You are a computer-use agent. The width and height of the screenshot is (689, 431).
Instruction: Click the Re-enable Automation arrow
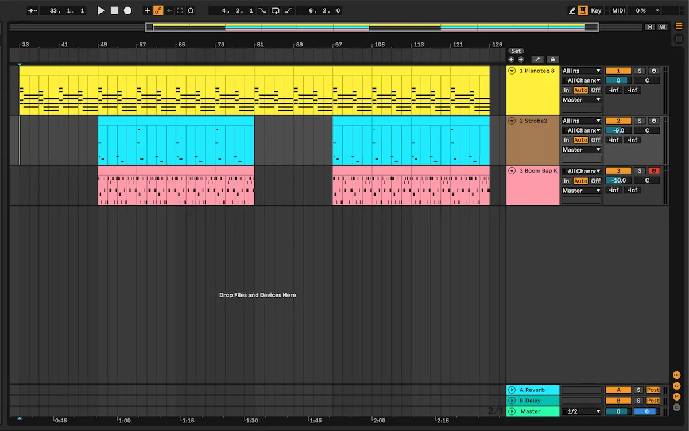(x=169, y=10)
